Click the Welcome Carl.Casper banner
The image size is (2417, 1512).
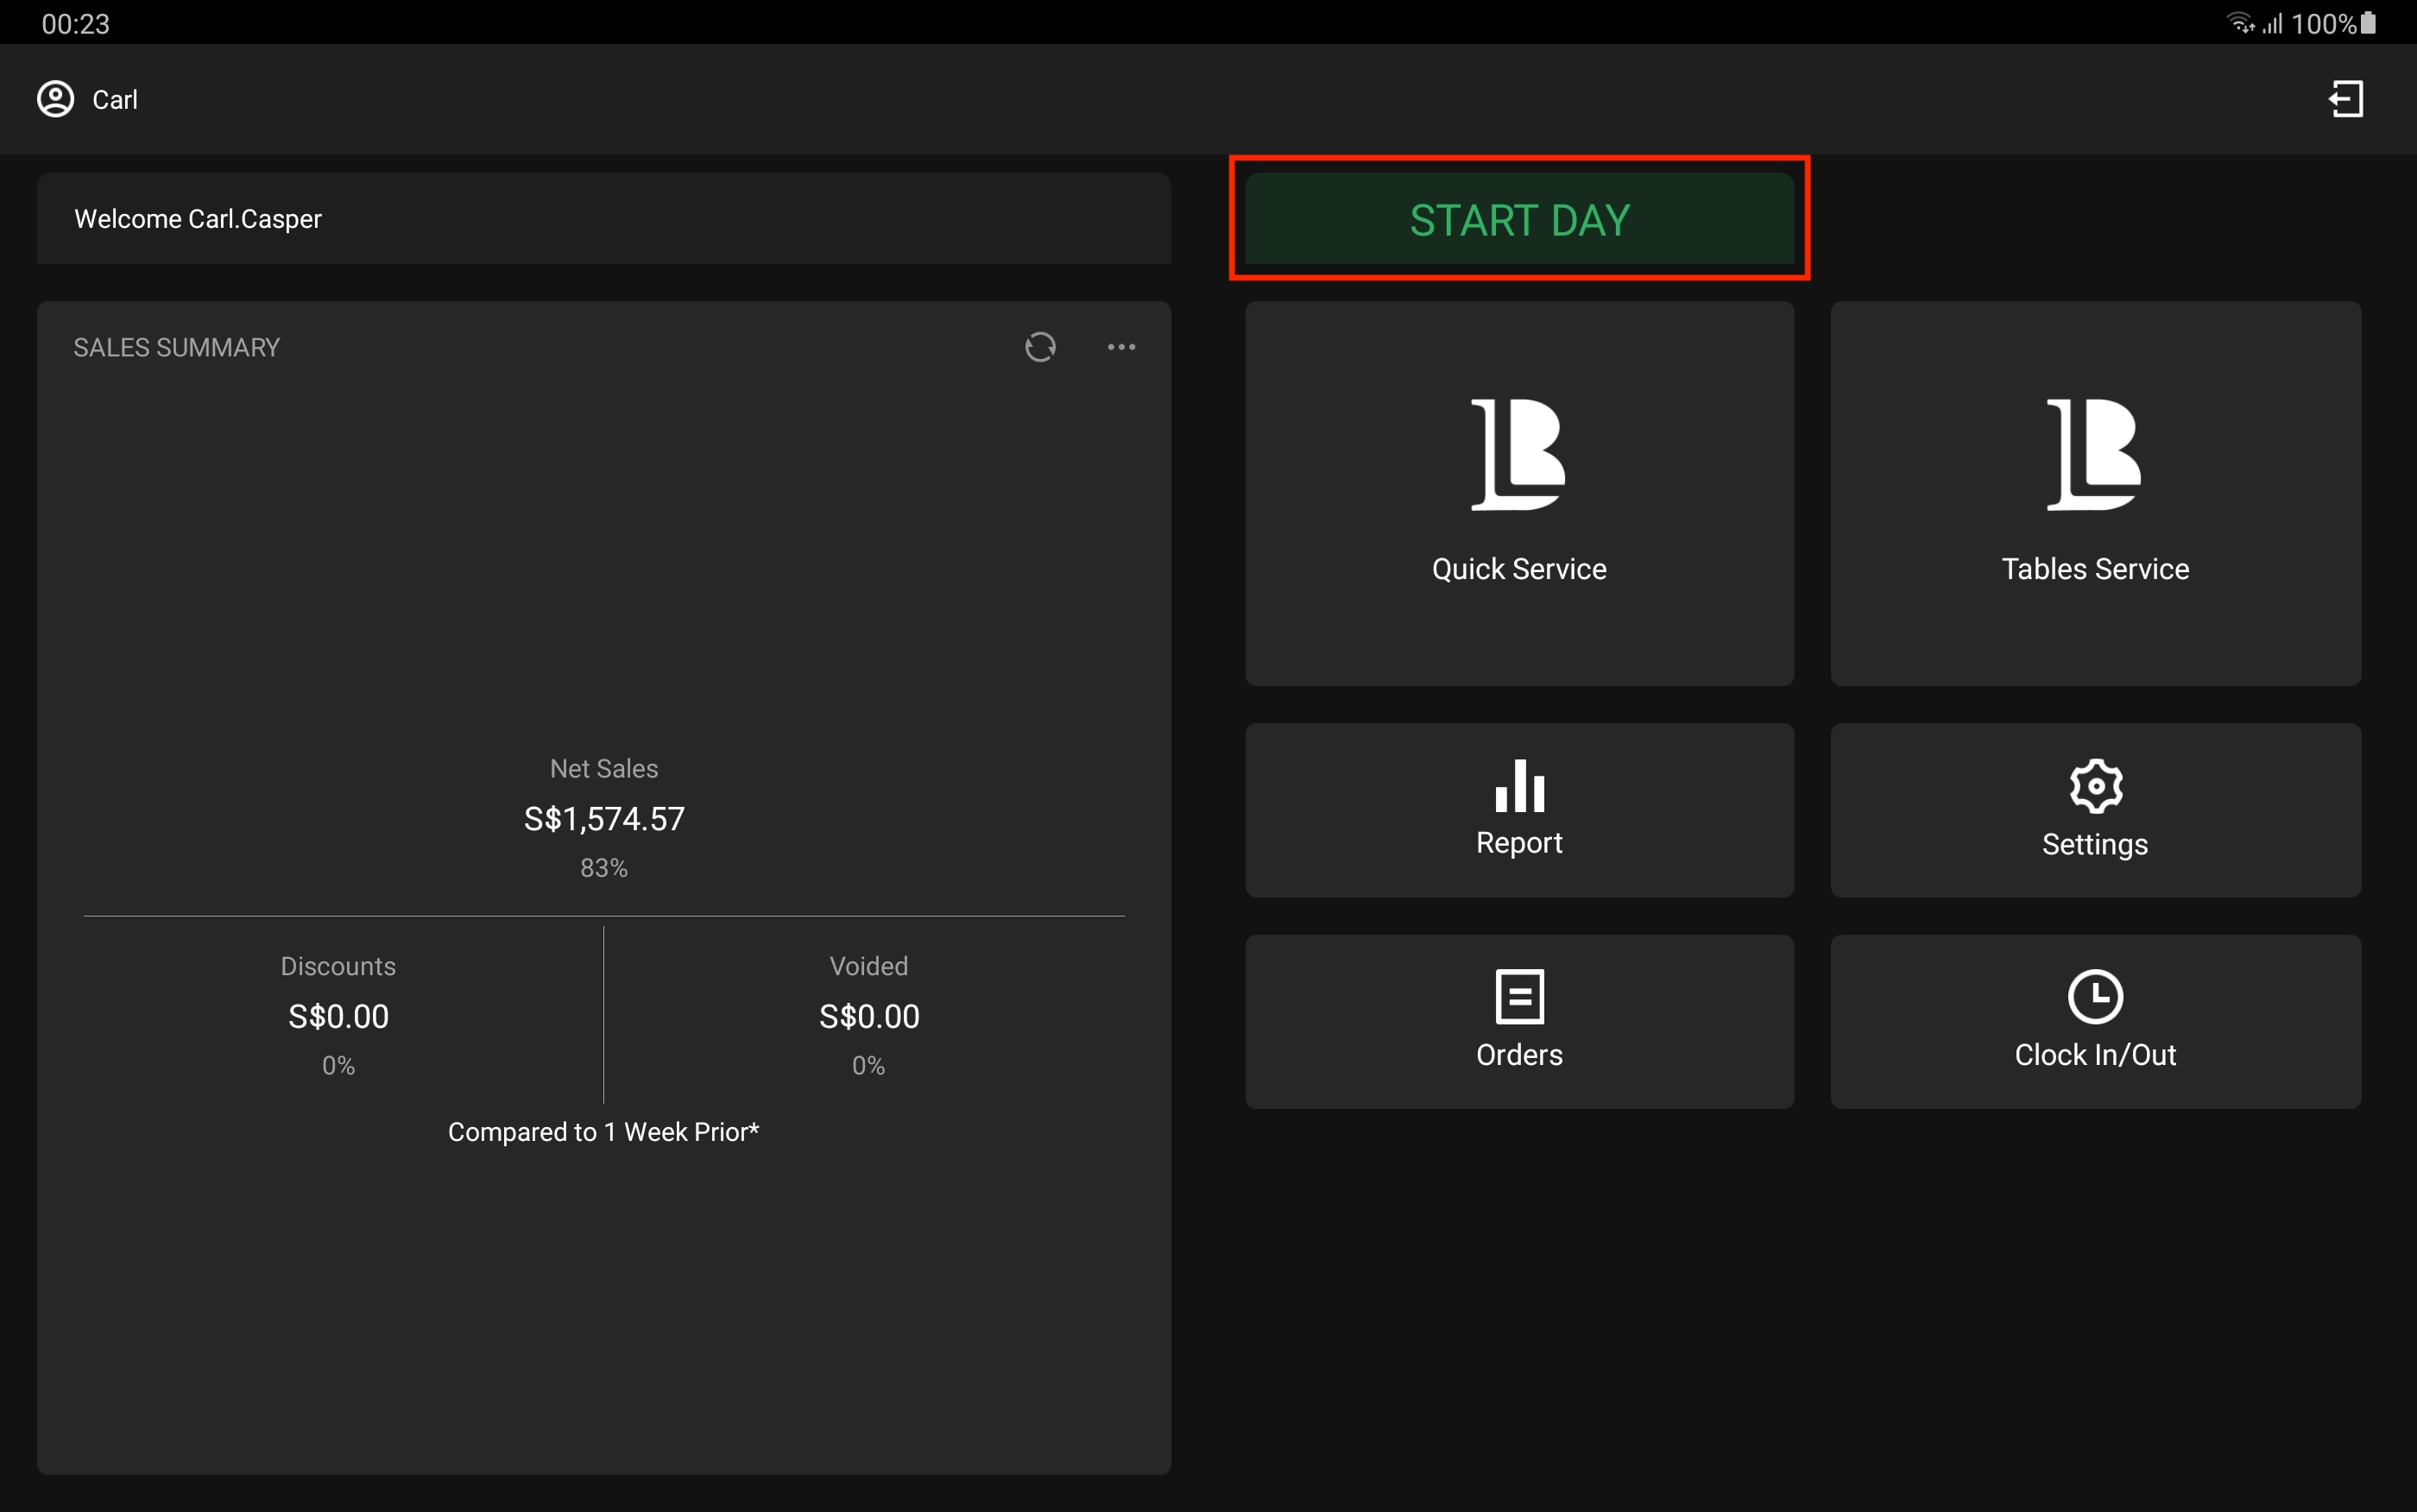[603, 218]
